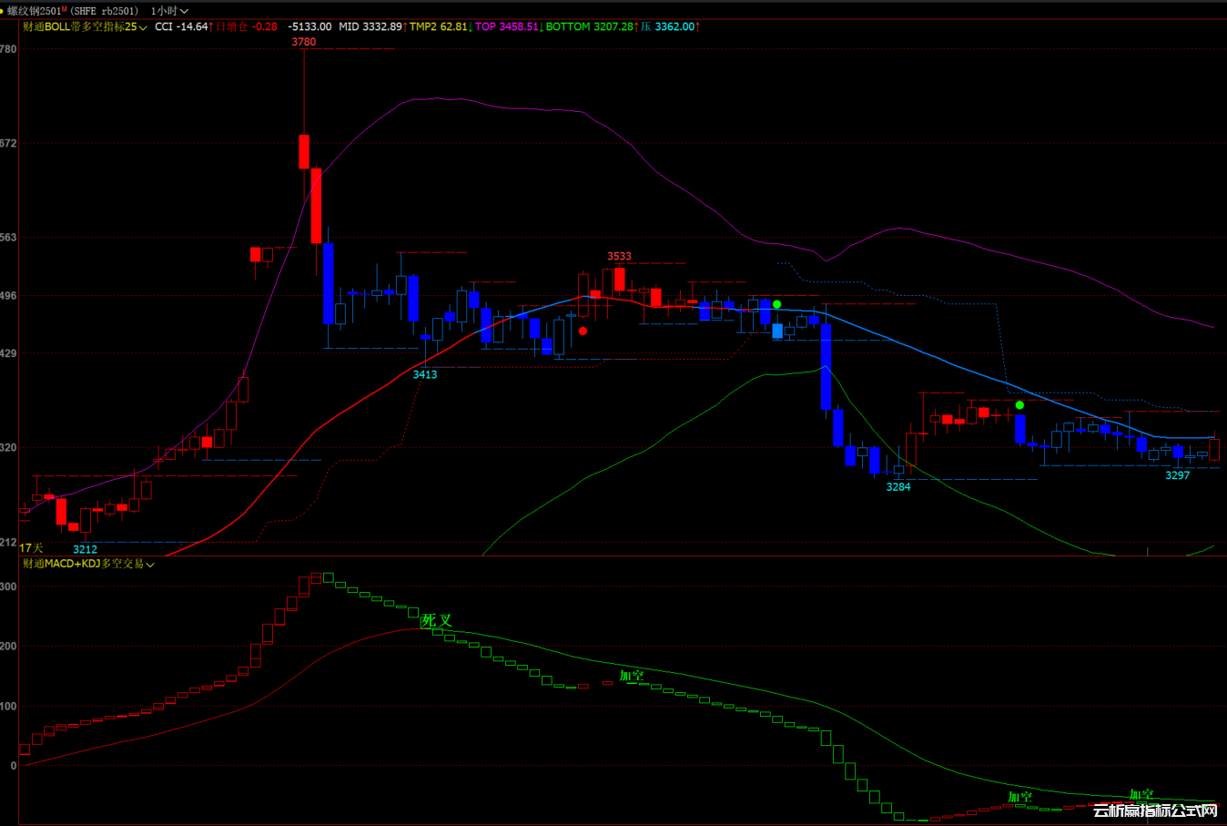
Task: Click the 17天 day-count label
Action: [x=31, y=548]
